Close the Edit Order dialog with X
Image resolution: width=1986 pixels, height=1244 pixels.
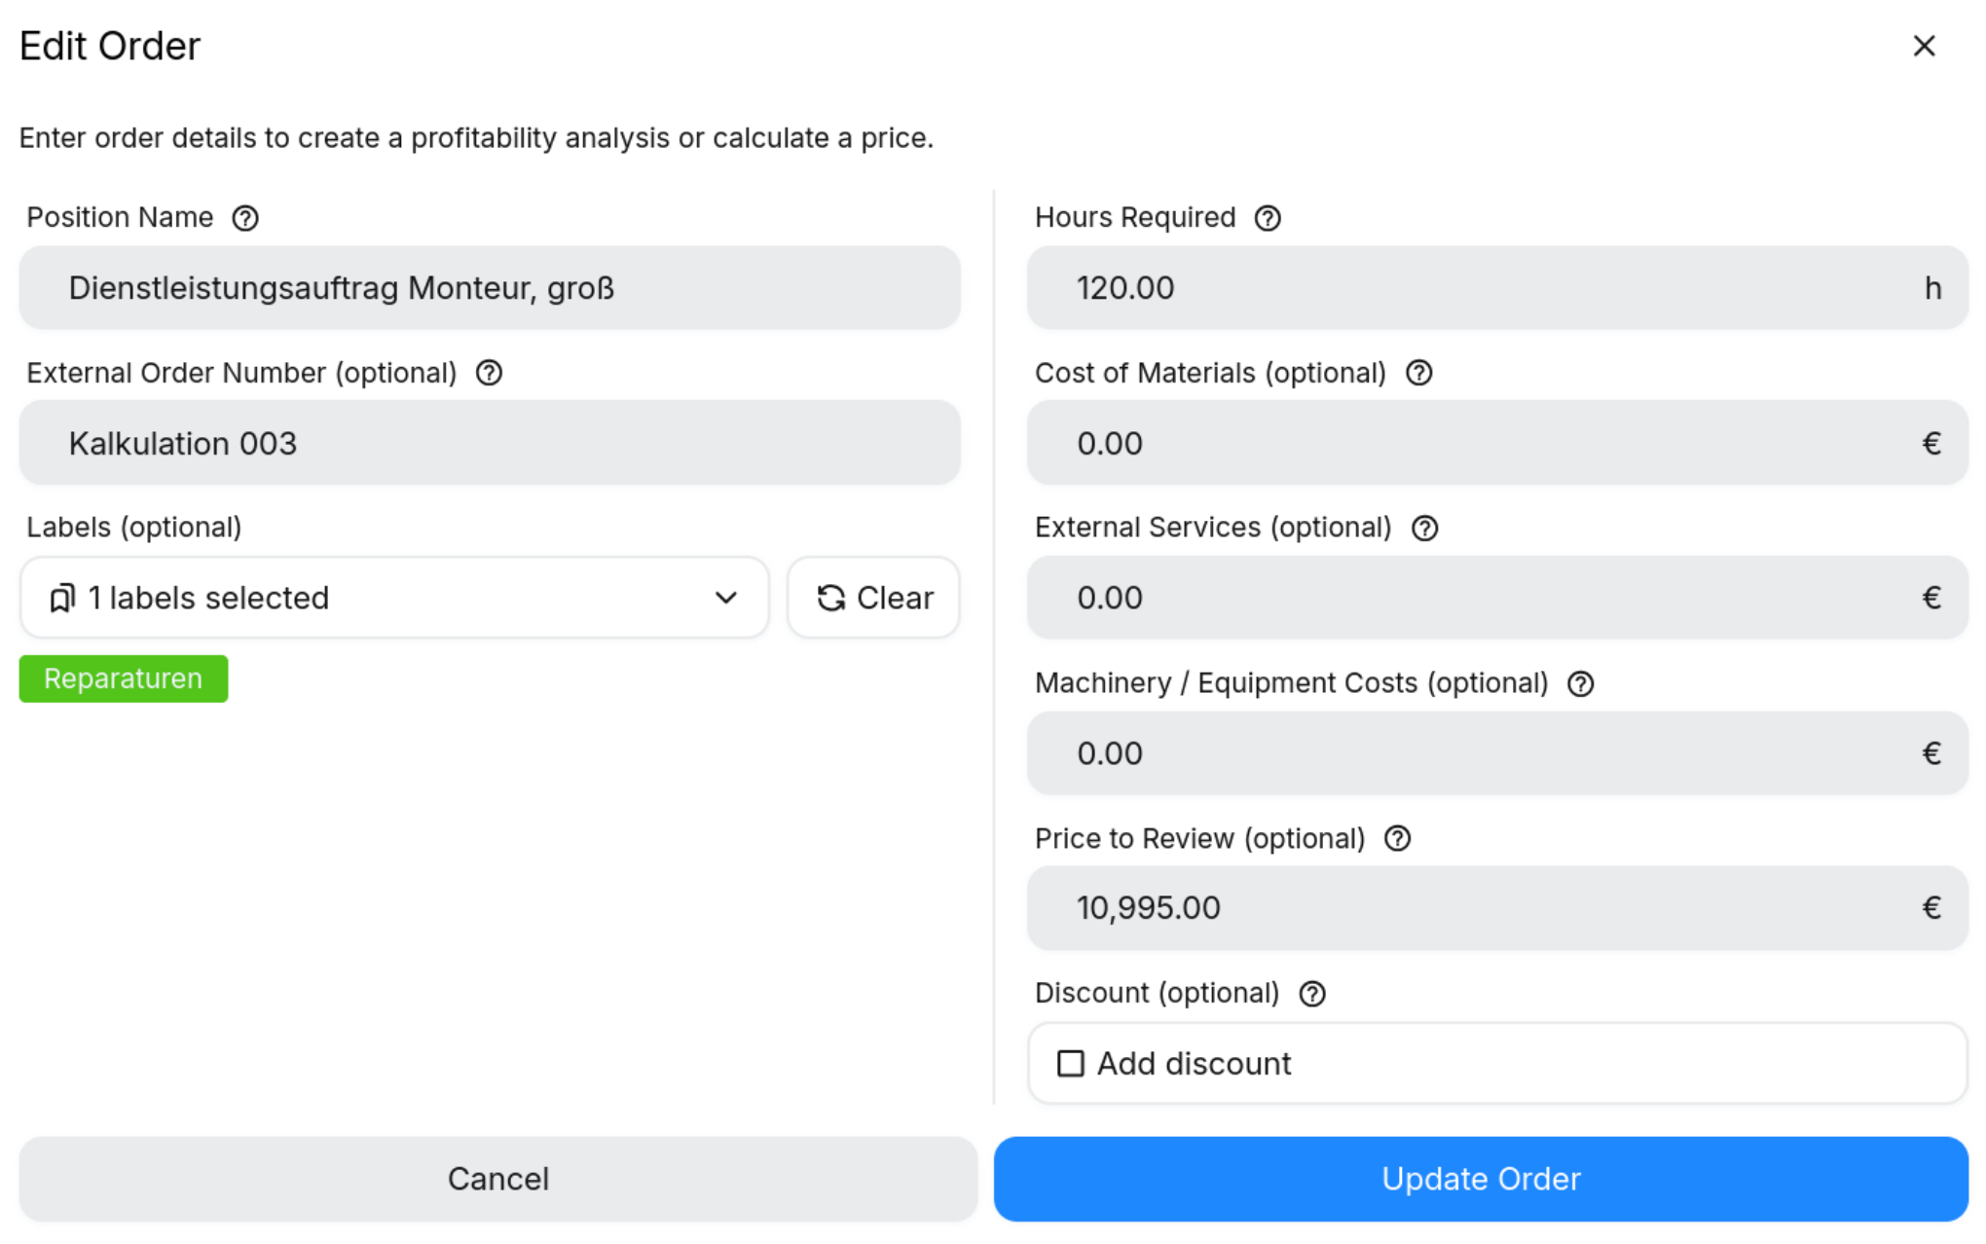[x=1924, y=46]
